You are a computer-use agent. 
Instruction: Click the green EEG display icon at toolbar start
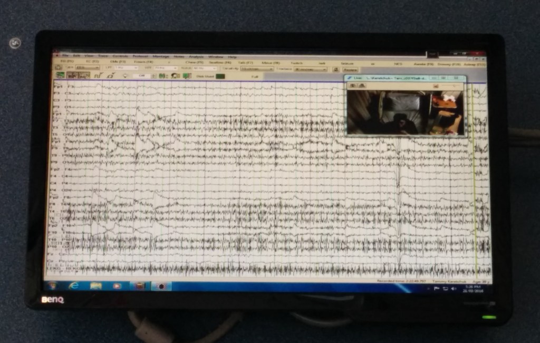[x=60, y=75]
